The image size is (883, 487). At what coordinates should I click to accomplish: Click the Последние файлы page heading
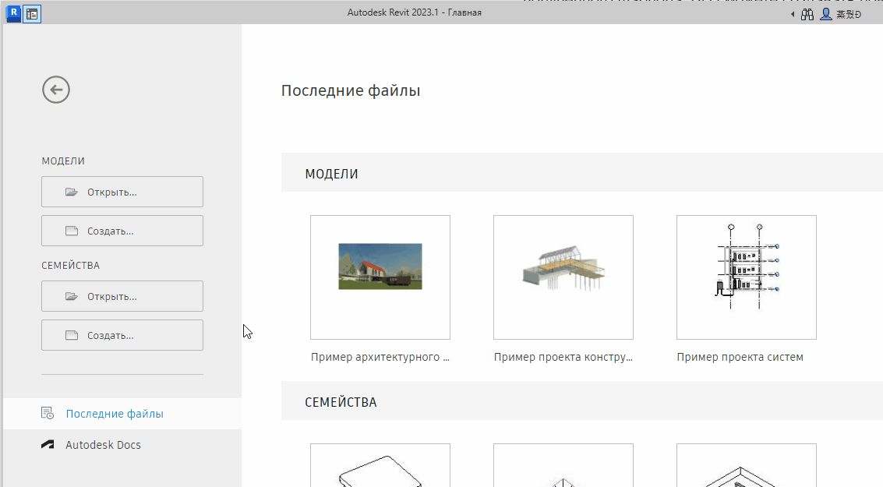point(351,90)
